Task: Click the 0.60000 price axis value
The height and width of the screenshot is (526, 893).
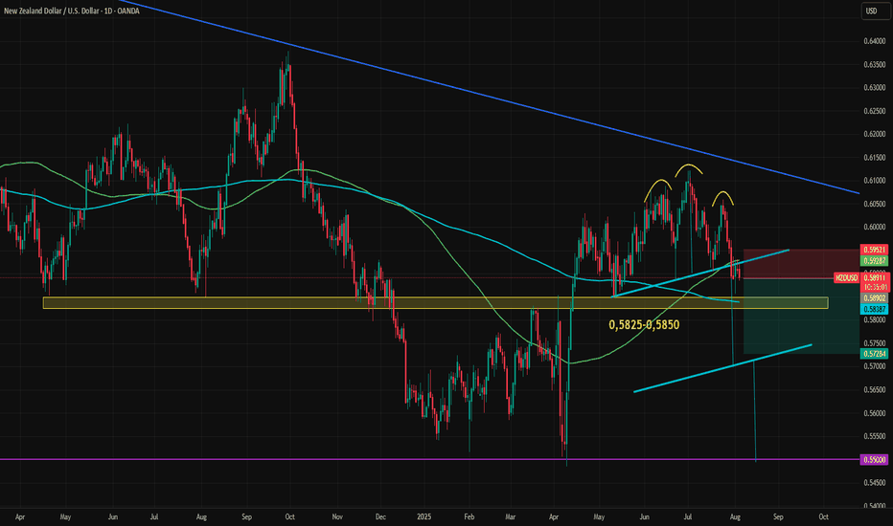Action: [874, 227]
